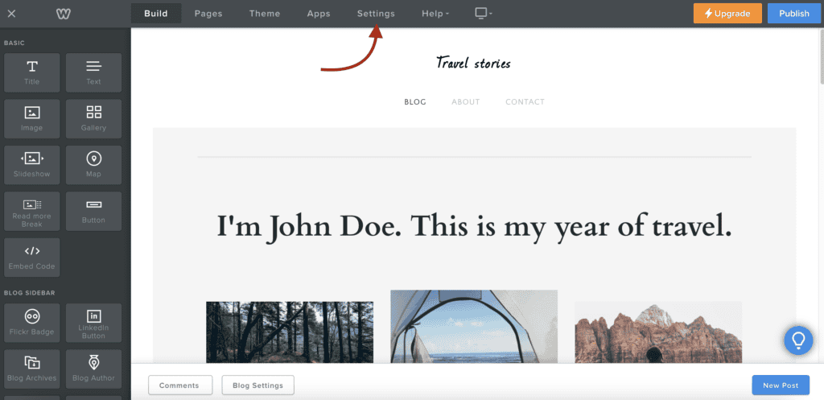Click the BASIC section heading
This screenshot has width=824, height=400.
click(x=14, y=43)
